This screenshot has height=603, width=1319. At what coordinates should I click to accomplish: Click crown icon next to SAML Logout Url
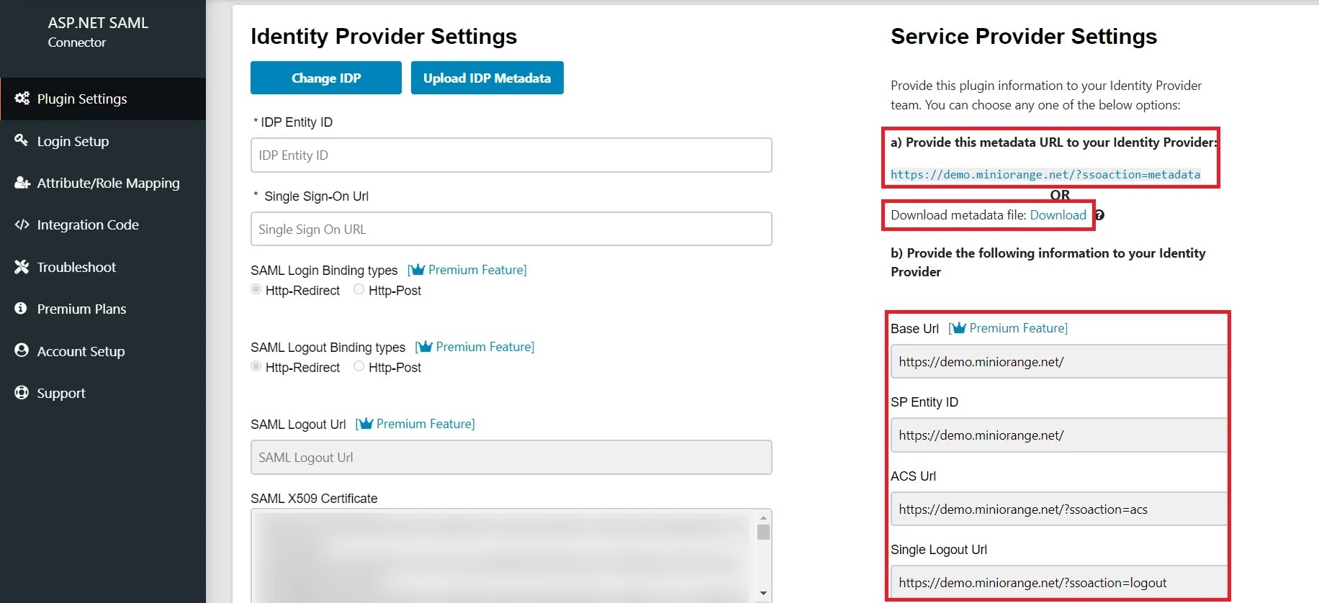365,424
